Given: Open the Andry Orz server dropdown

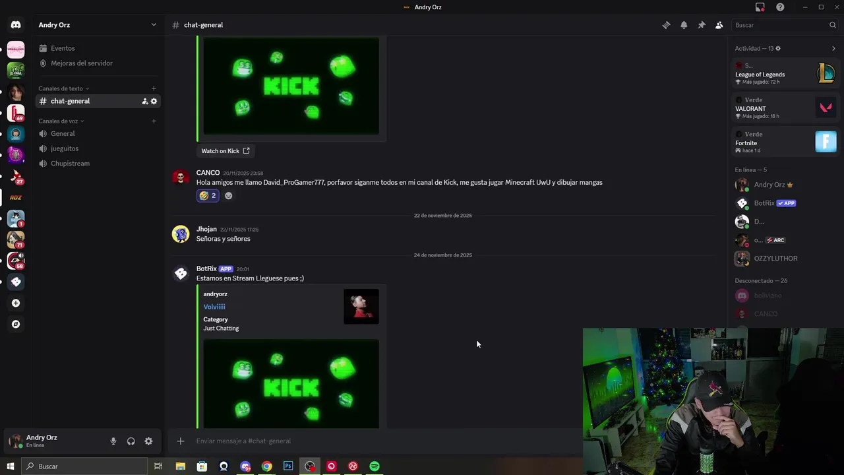Looking at the screenshot, I should click(99, 25).
